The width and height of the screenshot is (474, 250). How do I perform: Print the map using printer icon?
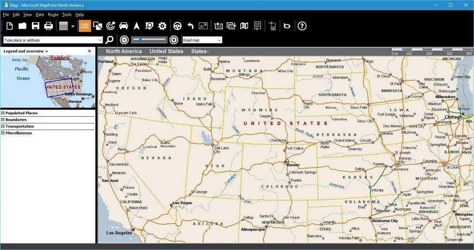click(48, 26)
